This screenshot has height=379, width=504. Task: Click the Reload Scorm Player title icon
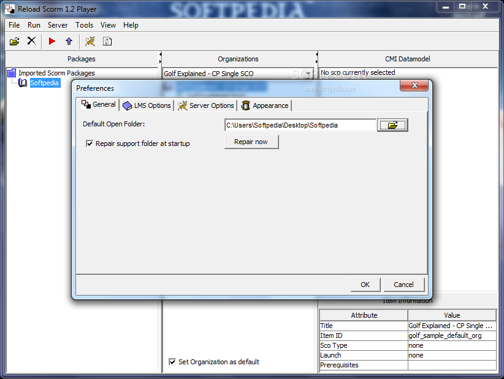coord(10,9)
